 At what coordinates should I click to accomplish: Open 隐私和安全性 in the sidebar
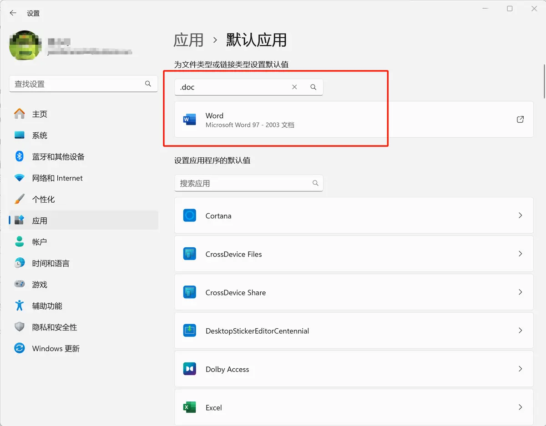[84, 327]
